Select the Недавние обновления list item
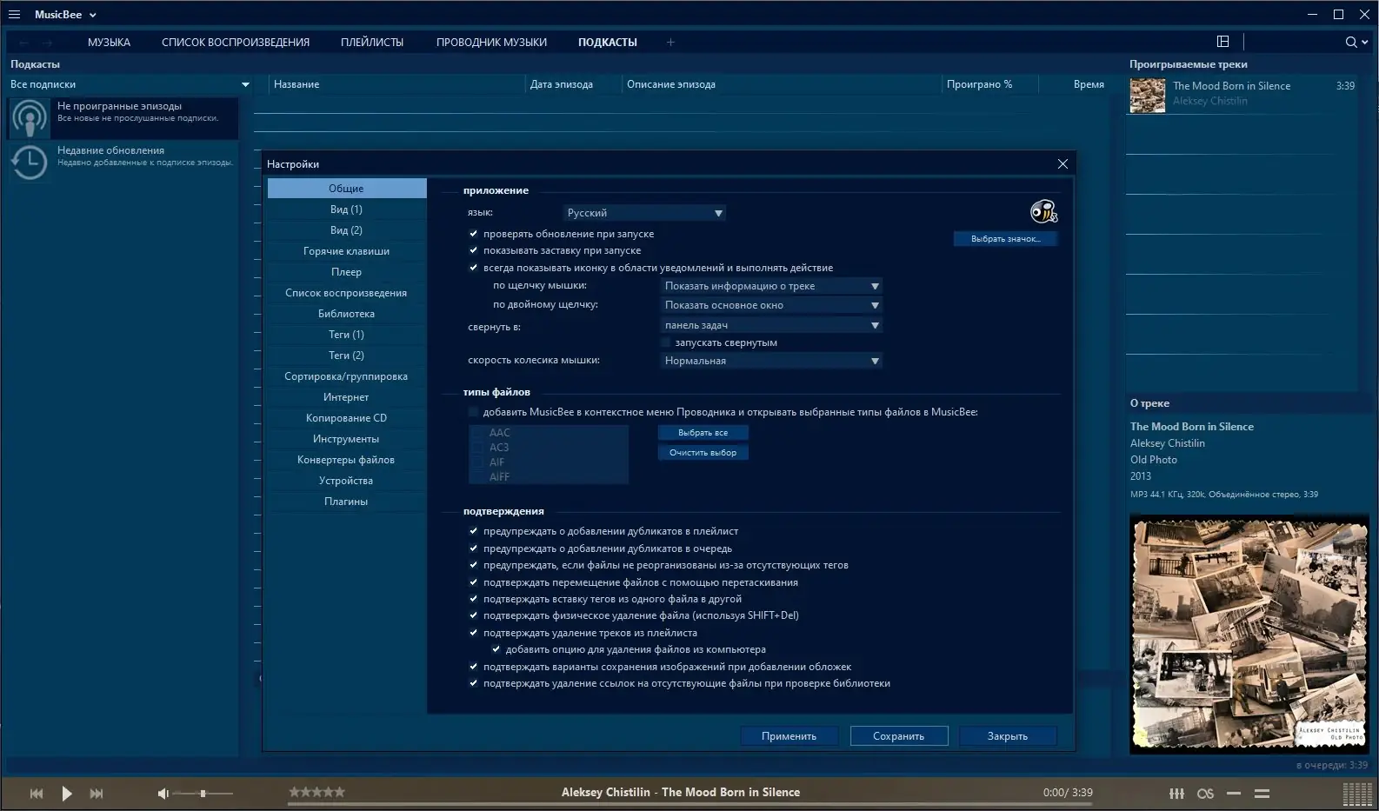The width and height of the screenshot is (1379, 811). coord(123,162)
